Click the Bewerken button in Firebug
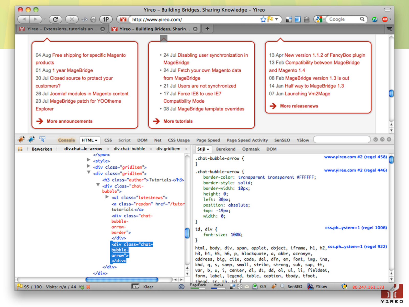Viewport: 409px width, 307px height. tap(42, 149)
